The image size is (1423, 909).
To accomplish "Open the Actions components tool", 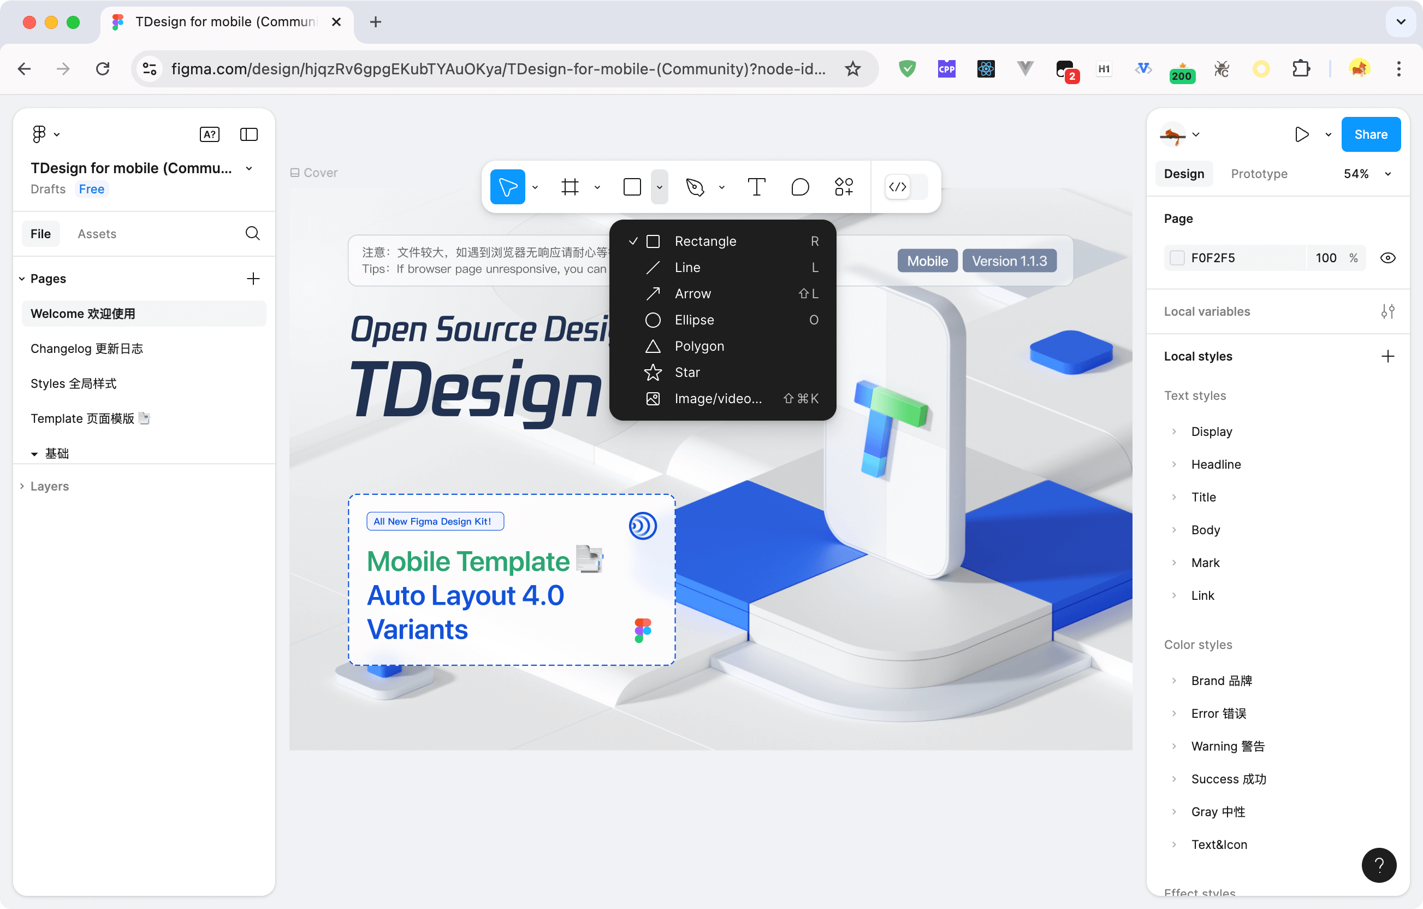I will [x=843, y=187].
